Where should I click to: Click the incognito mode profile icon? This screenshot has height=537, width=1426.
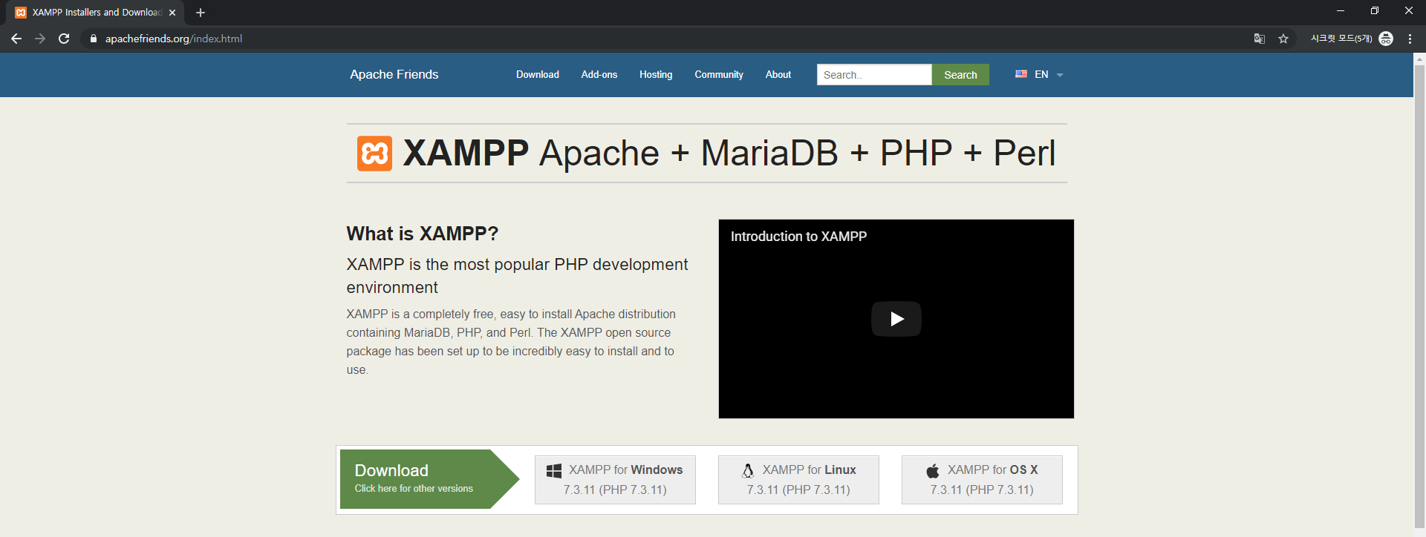pos(1386,39)
